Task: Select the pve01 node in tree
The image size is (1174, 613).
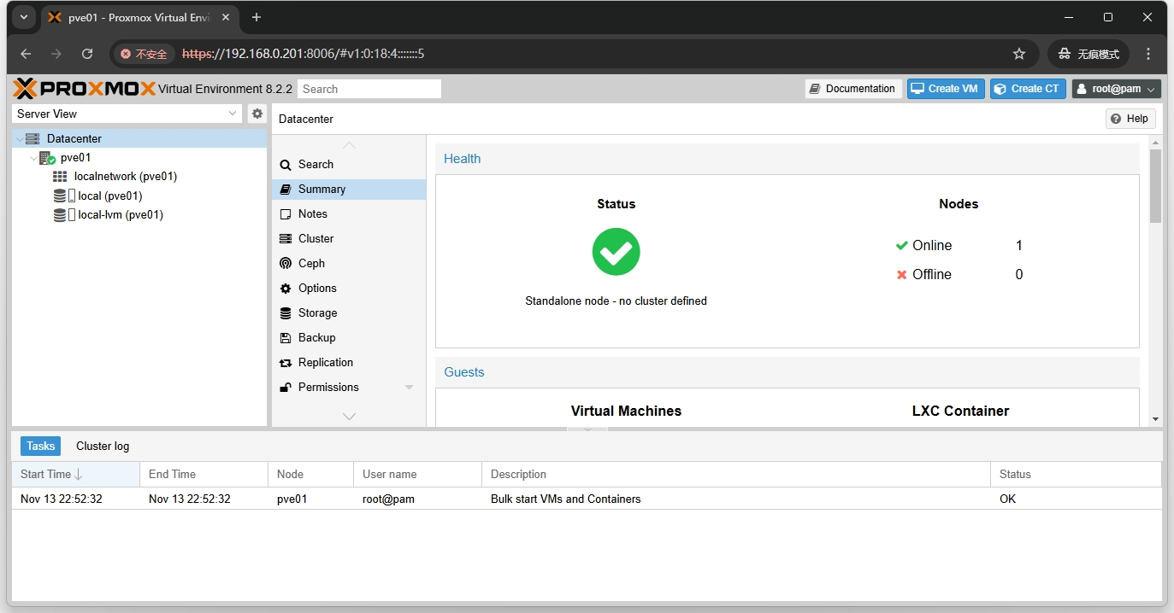Action: [75, 158]
